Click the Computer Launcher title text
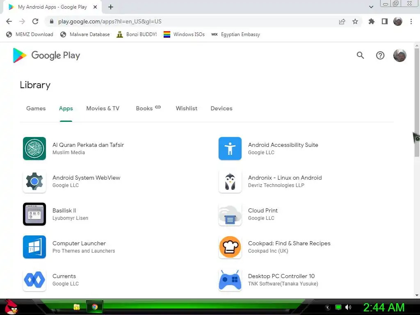 click(79, 243)
